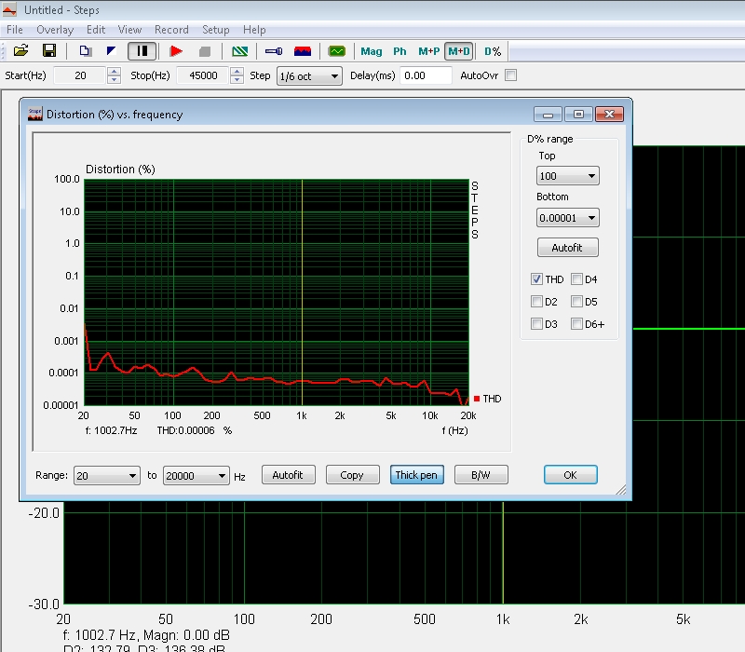Click the blue triangle toolbar icon
This screenshot has width=745, height=652.
112,51
